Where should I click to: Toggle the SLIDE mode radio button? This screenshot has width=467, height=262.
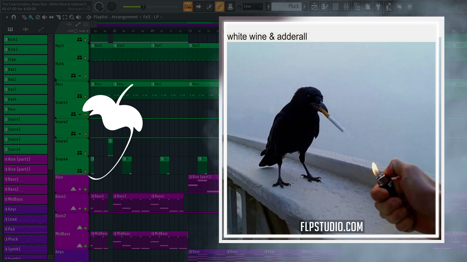[87, 31]
